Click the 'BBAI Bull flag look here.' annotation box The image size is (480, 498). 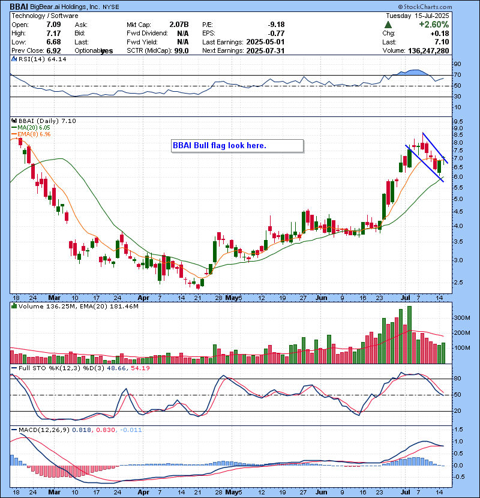[x=237, y=146]
